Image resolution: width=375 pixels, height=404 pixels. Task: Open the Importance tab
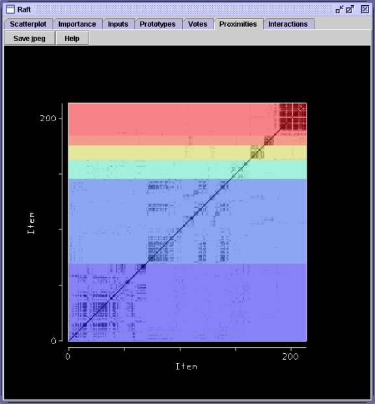[77, 24]
